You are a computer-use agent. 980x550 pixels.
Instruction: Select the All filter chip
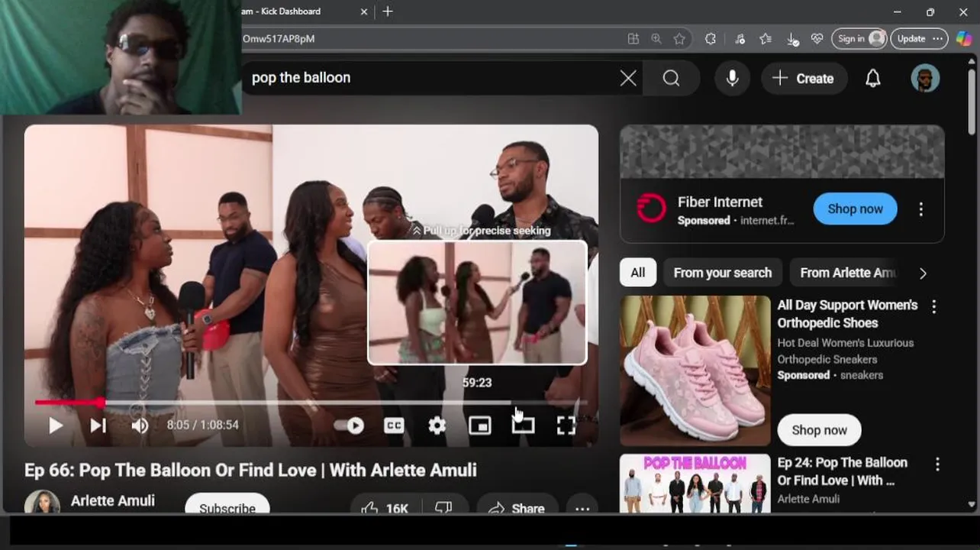pos(638,273)
